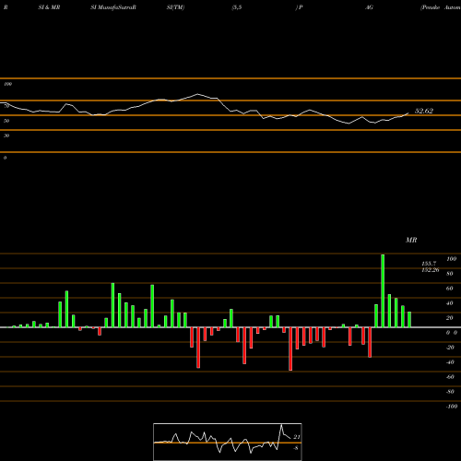Screen dimensions: 461x461
Task: Click the RSI axis label 0 under 30
Action: 5,158
